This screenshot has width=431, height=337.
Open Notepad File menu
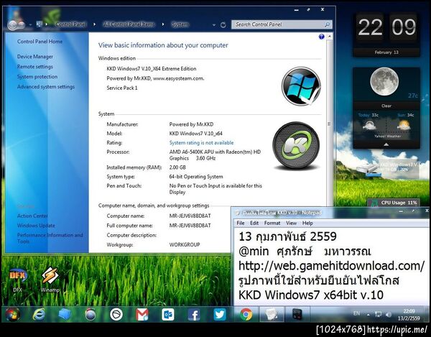click(240, 223)
